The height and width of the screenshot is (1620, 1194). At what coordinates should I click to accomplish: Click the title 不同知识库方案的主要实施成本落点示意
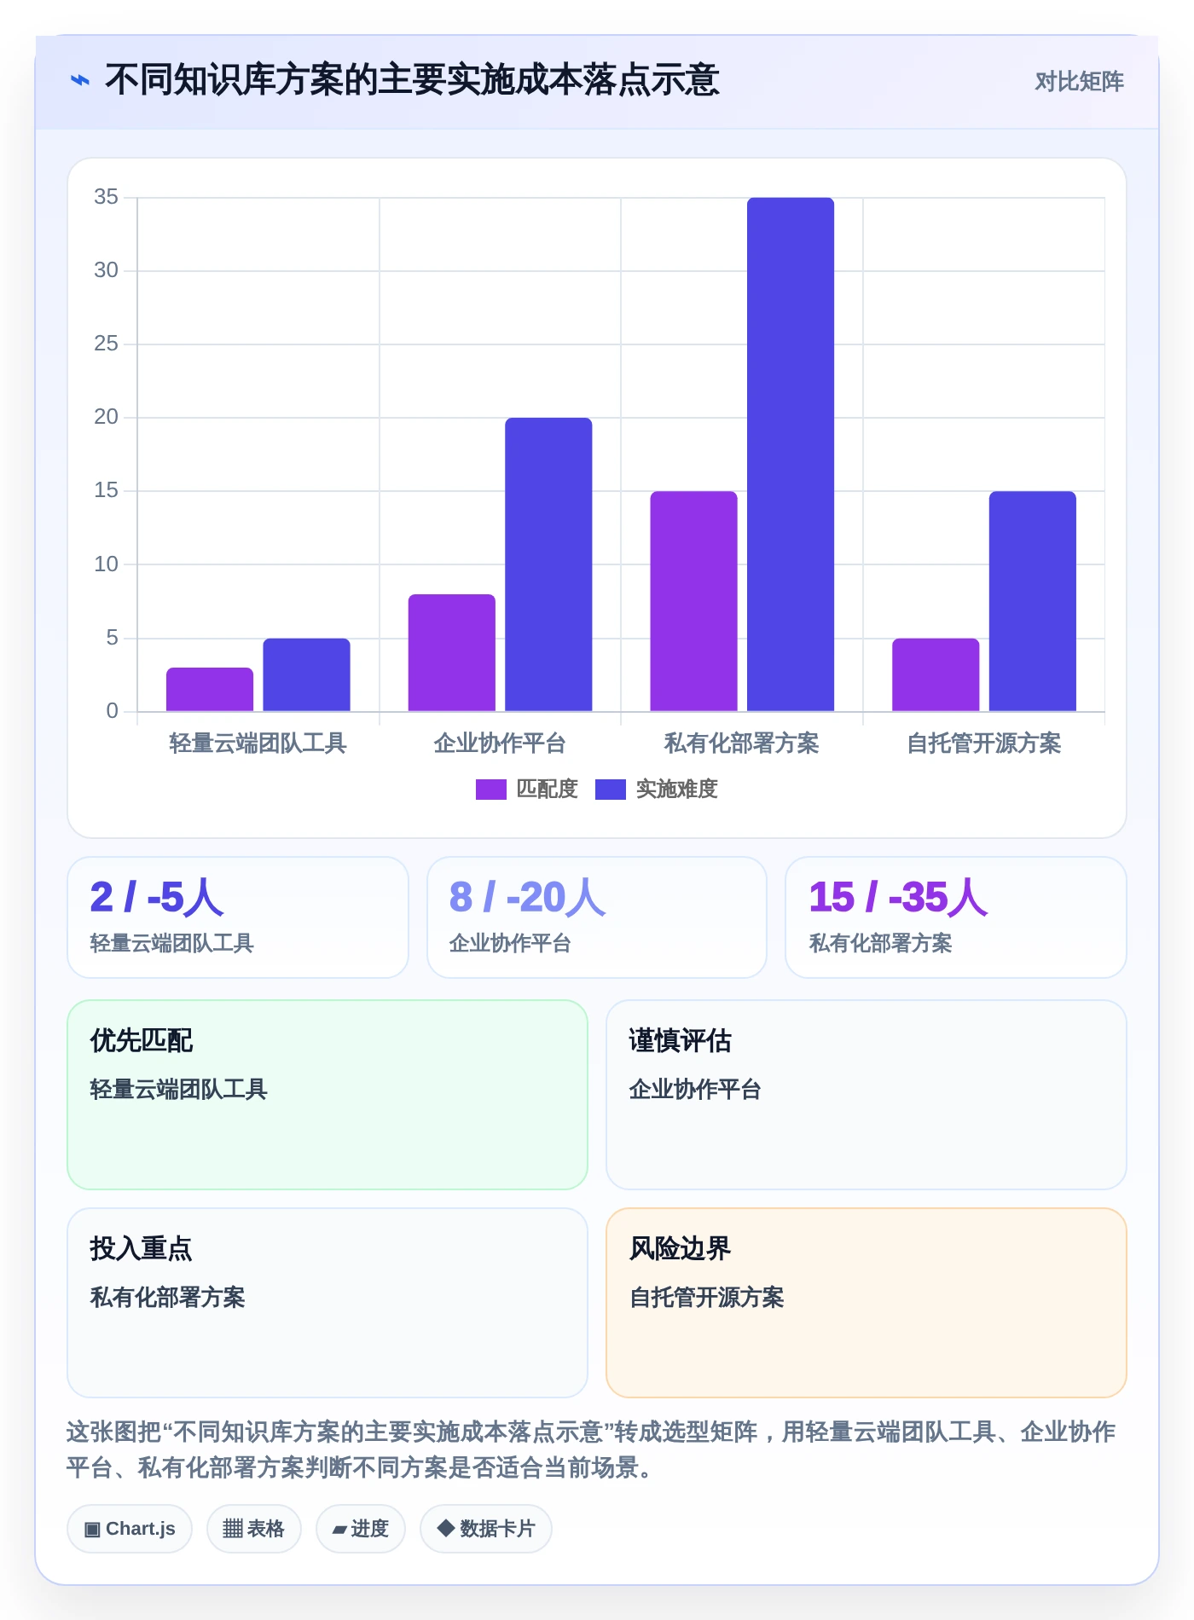pyautogui.click(x=412, y=80)
